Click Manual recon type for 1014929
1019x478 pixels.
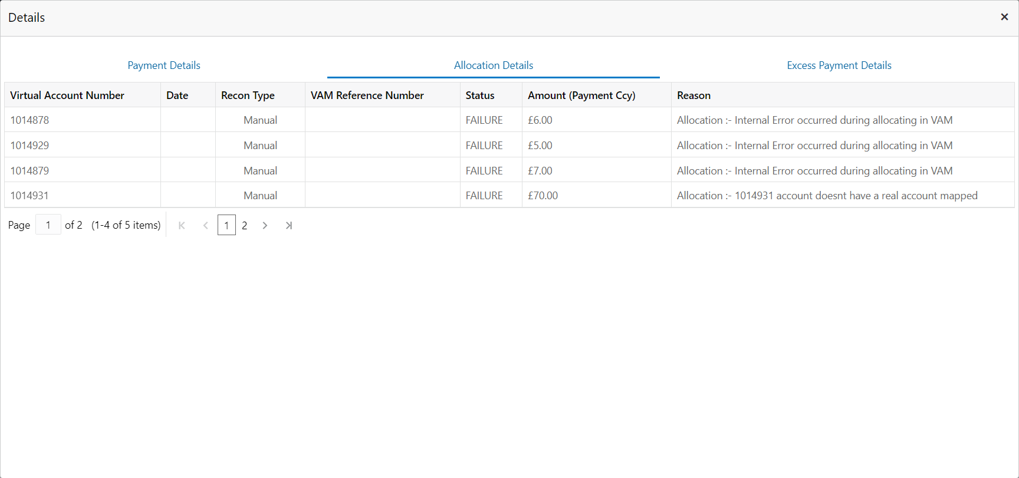pos(260,145)
